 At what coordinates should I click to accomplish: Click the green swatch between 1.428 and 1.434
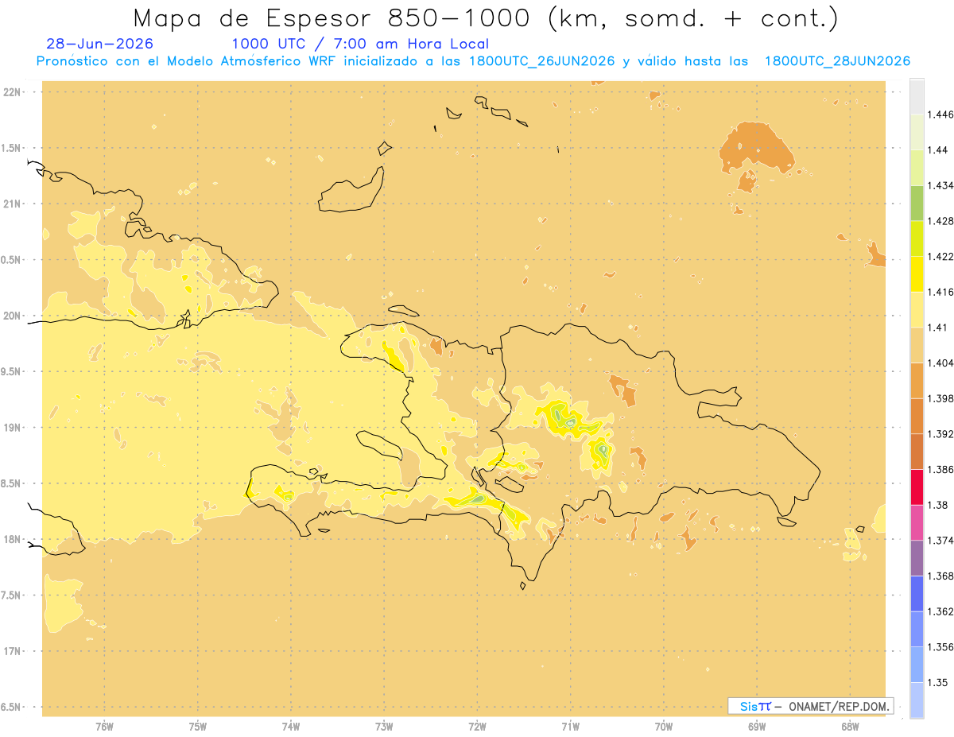[917, 203]
